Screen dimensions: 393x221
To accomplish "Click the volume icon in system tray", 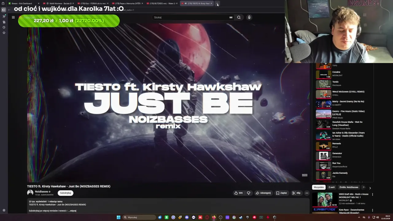I will (377, 217).
